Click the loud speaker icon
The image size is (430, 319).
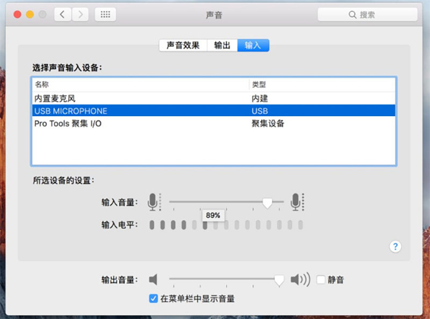pyautogui.click(x=300, y=280)
